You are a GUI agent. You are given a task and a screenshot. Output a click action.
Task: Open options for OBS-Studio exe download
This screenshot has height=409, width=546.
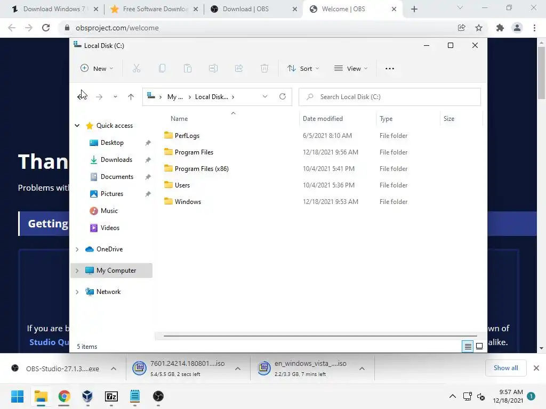[114, 369]
